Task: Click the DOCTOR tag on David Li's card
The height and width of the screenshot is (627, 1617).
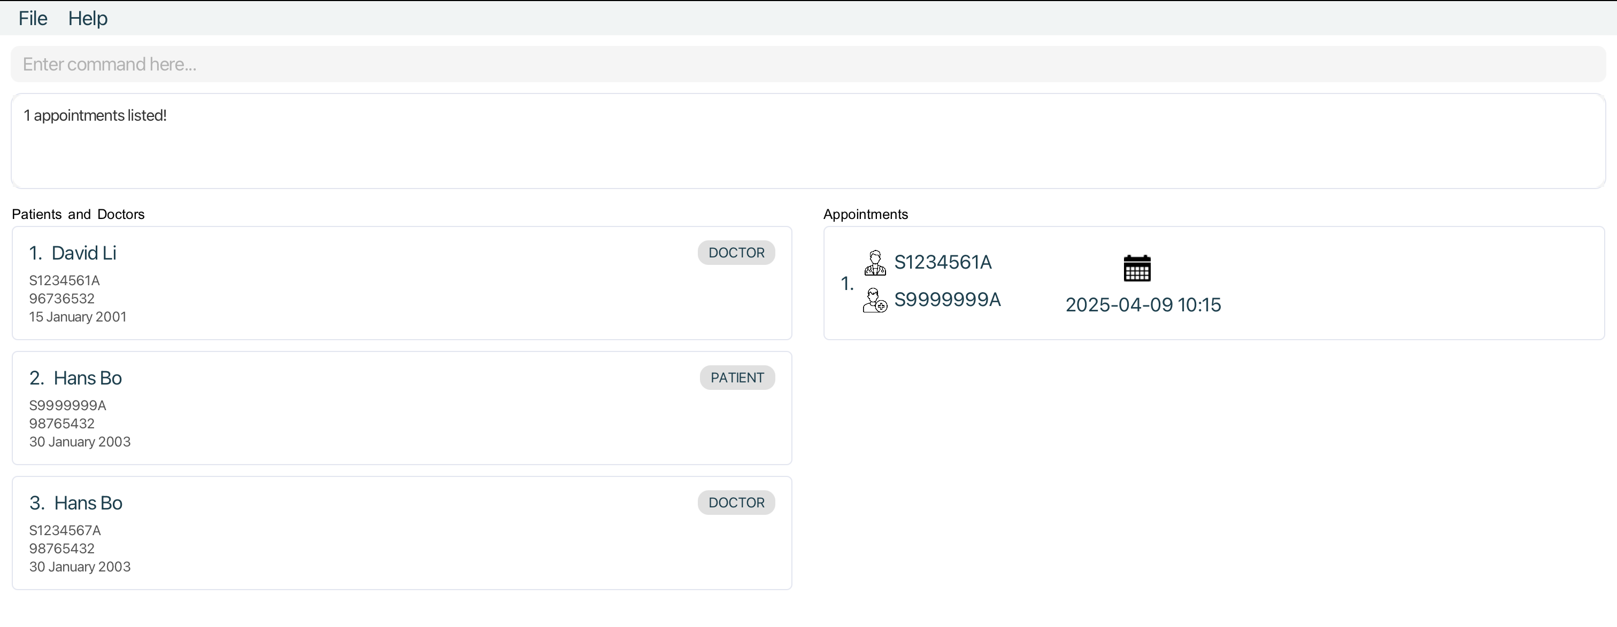Action: click(x=736, y=253)
